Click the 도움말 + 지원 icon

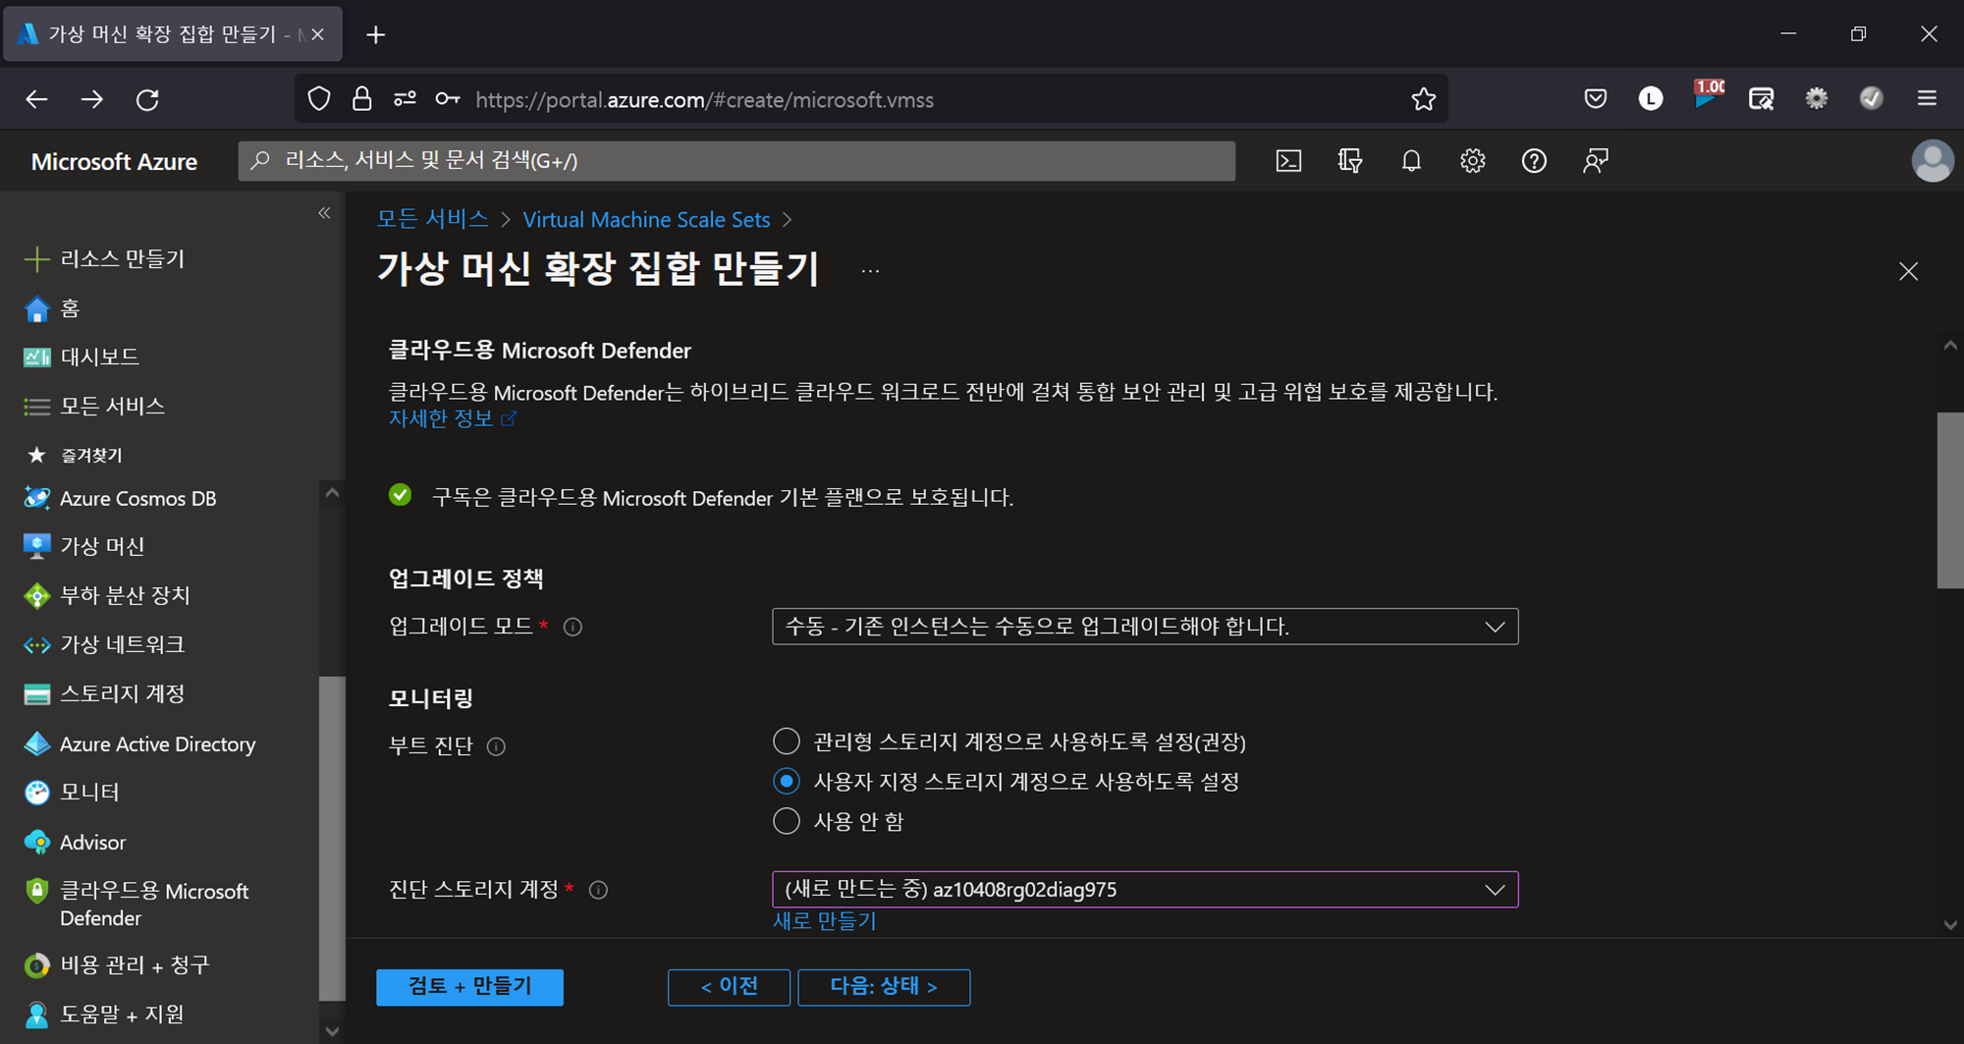36,1015
